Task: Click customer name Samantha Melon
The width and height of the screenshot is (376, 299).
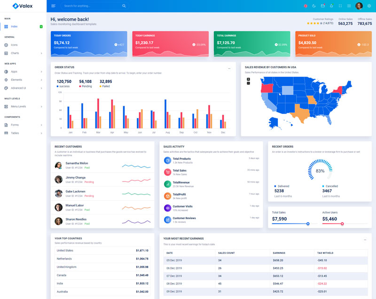Action: tap(77, 163)
